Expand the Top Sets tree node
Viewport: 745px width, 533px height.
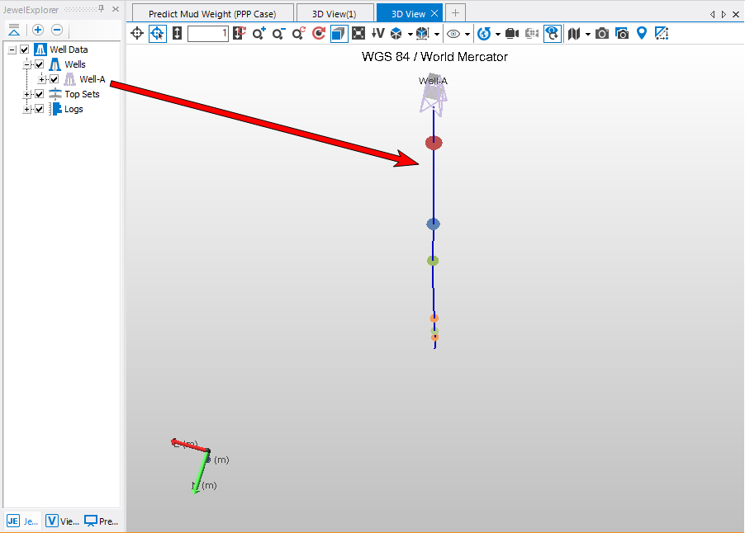click(27, 94)
